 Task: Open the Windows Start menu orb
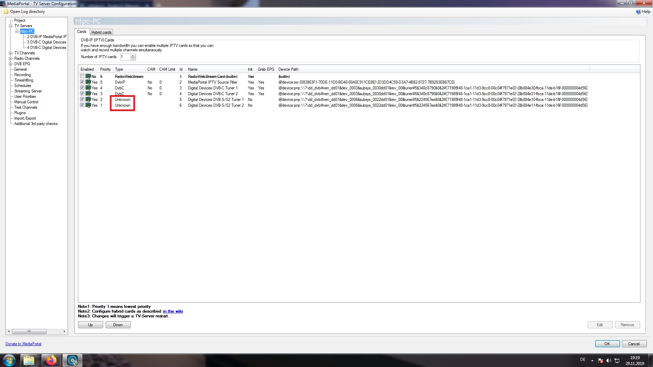[x=9, y=360]
